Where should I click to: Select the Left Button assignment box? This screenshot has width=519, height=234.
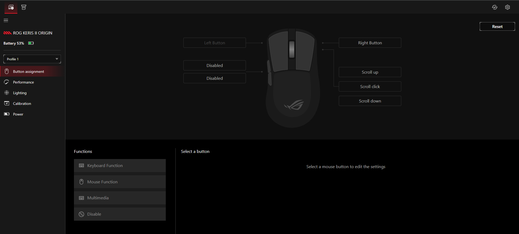[x=214, y=43]
